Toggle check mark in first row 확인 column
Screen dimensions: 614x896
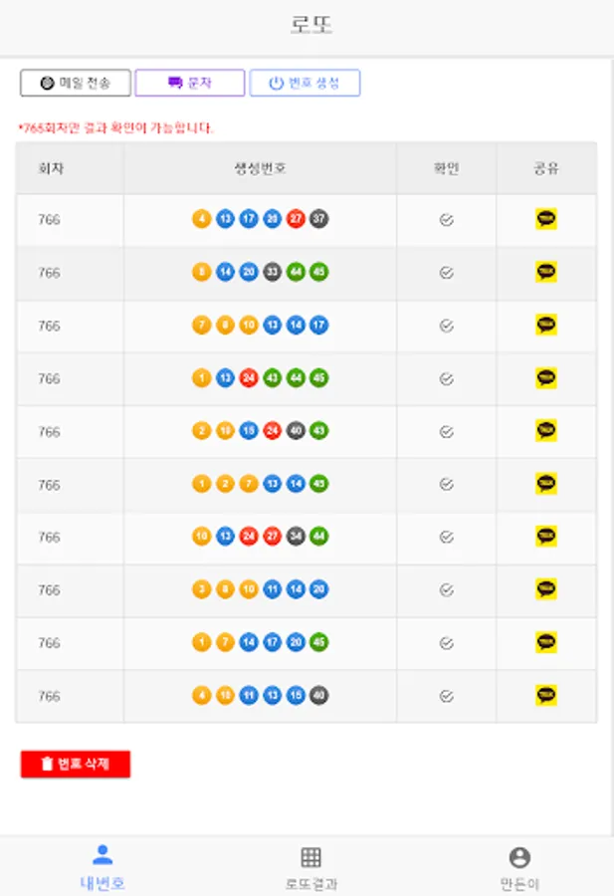coord(446,220)
